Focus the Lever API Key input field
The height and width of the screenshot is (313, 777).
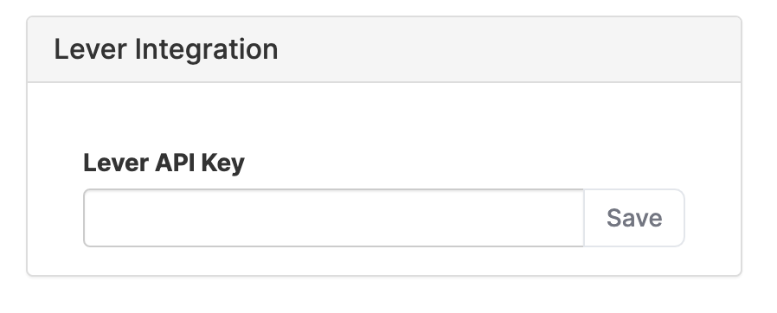click(x=333, y=218)
